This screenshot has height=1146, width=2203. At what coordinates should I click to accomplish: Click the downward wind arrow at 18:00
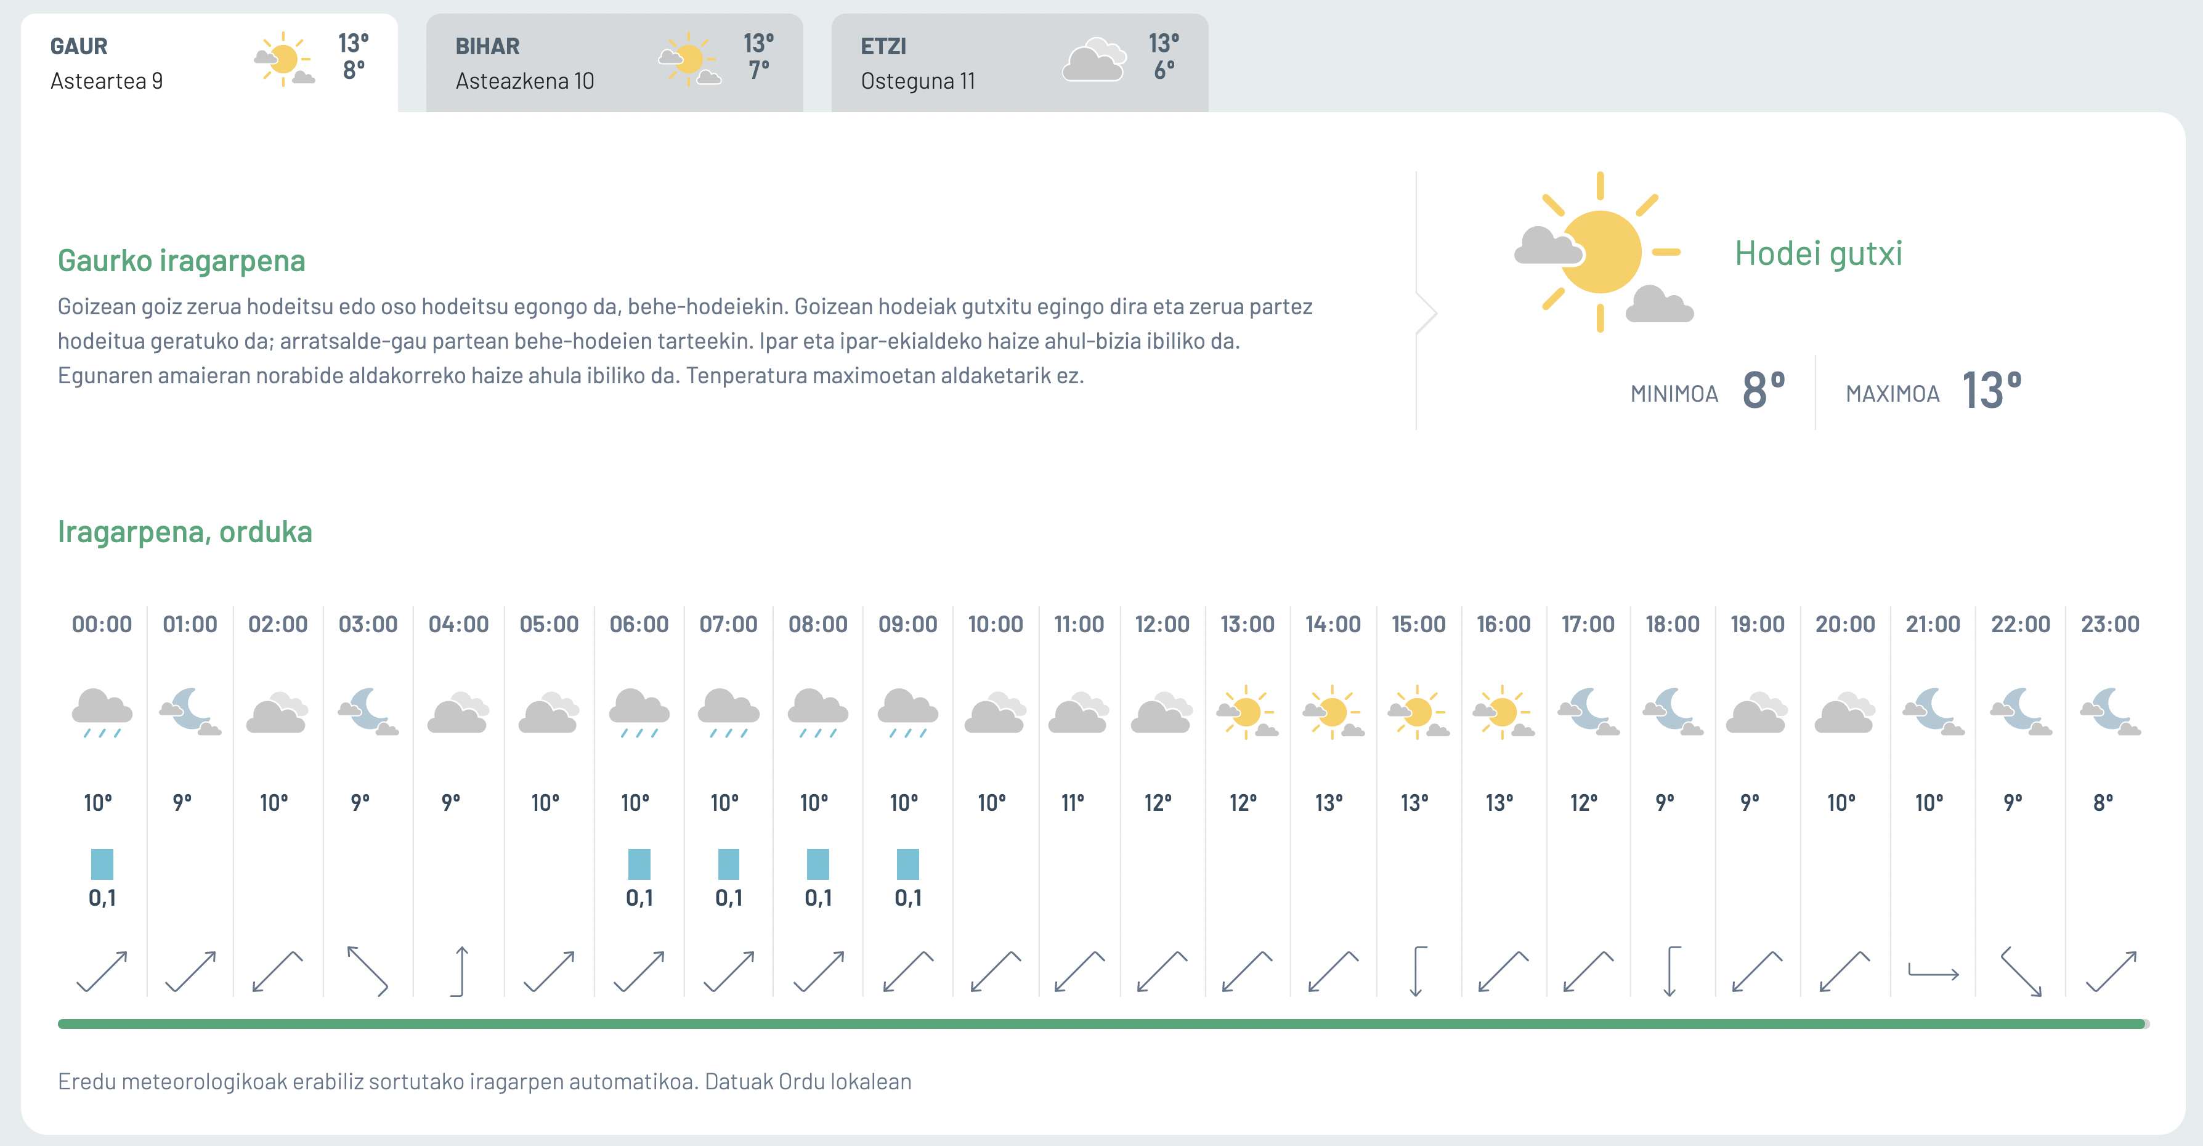1672,970
